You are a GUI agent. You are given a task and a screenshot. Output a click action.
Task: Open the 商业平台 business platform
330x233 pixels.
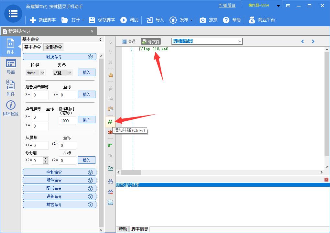[262, 20]
